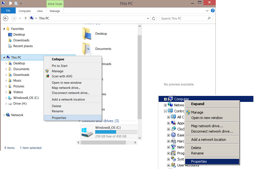Choose Add a network location in classic menu
This screenshot has width=254, height=169.
click(x=209, y=140)
